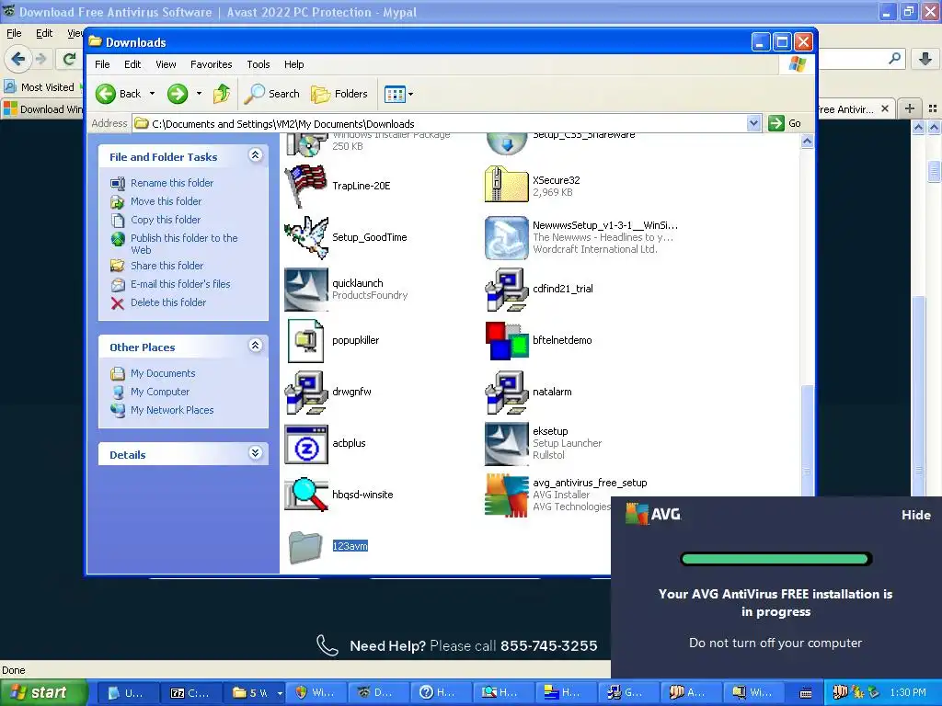The image size is (942, 706).
Task: Collapse the Other Places panel
Action: click(256, 346)
